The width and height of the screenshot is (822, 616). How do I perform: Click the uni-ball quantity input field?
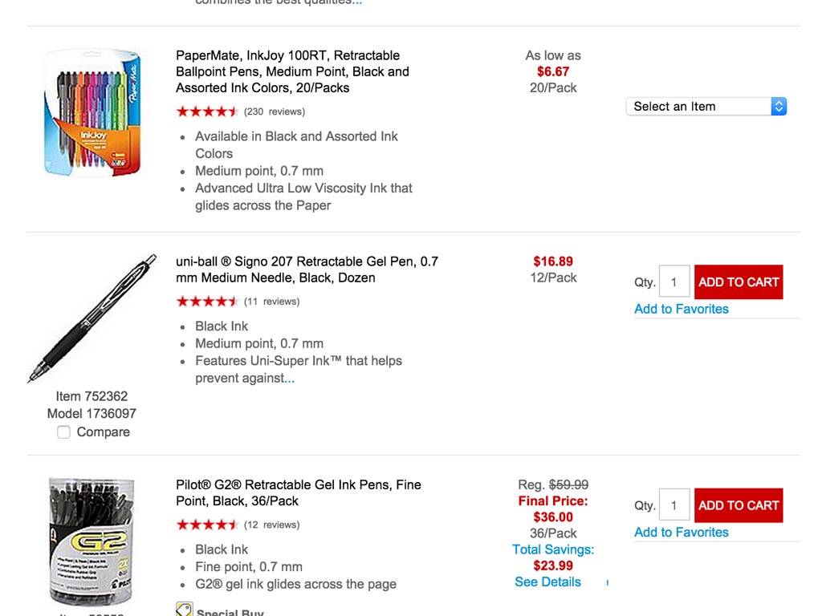(x=674, y=282)
